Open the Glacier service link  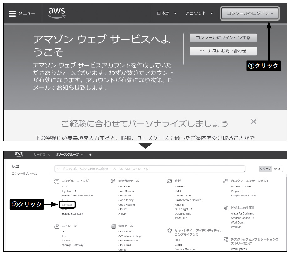pos(66,241)
